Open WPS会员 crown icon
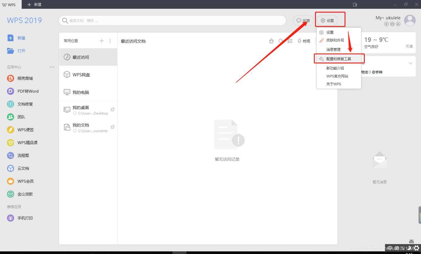This screenshot has height=254, width=421. coord(11,181)
